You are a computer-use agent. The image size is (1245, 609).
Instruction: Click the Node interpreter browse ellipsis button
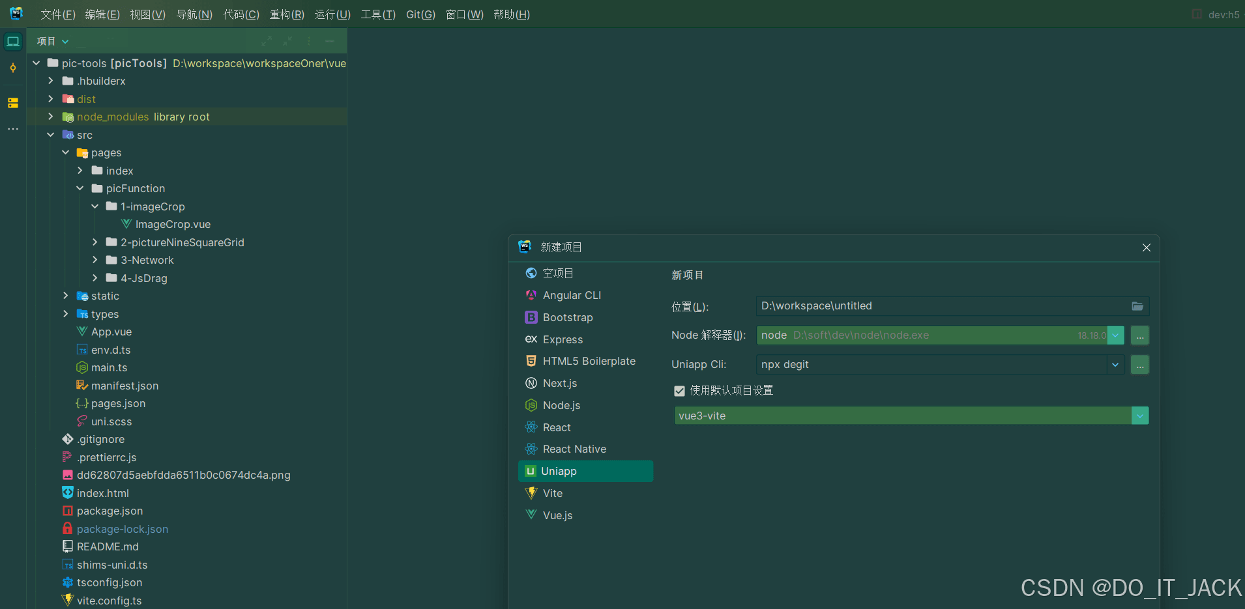point(1139,335)
